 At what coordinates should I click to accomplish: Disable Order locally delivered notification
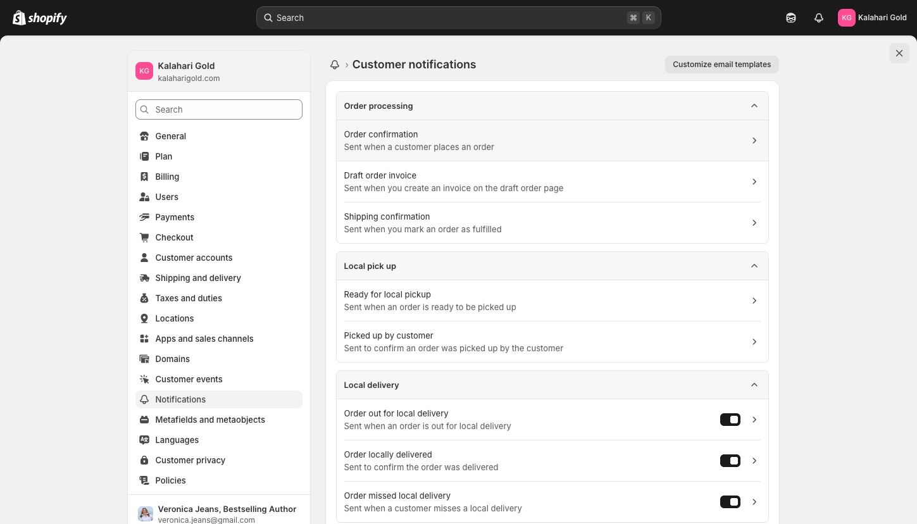[730, 461]
